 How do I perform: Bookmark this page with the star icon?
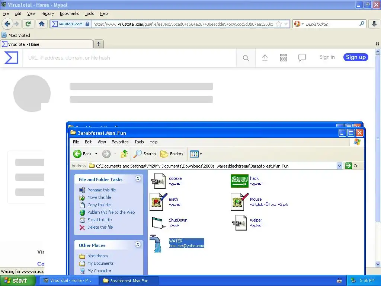279,24
